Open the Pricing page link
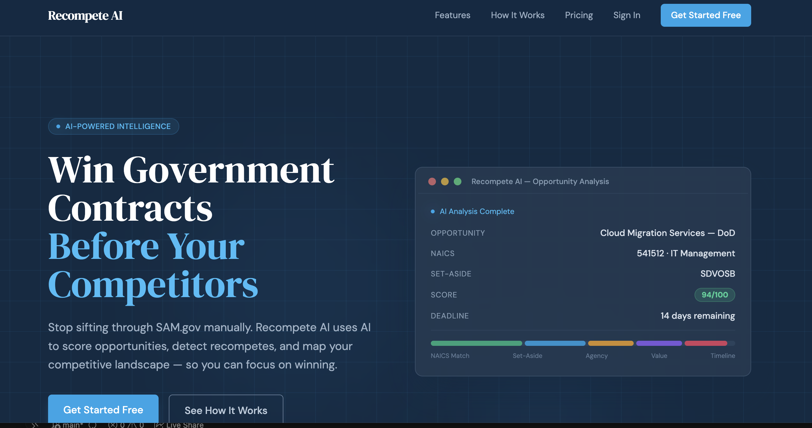This screenshot has height=428, width=812. [579, 15]
